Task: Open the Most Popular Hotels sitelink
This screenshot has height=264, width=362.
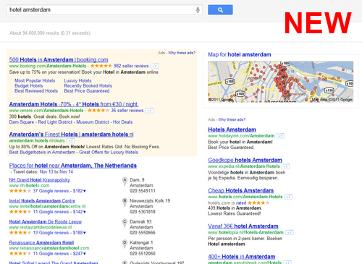Action: pos(35,80)
